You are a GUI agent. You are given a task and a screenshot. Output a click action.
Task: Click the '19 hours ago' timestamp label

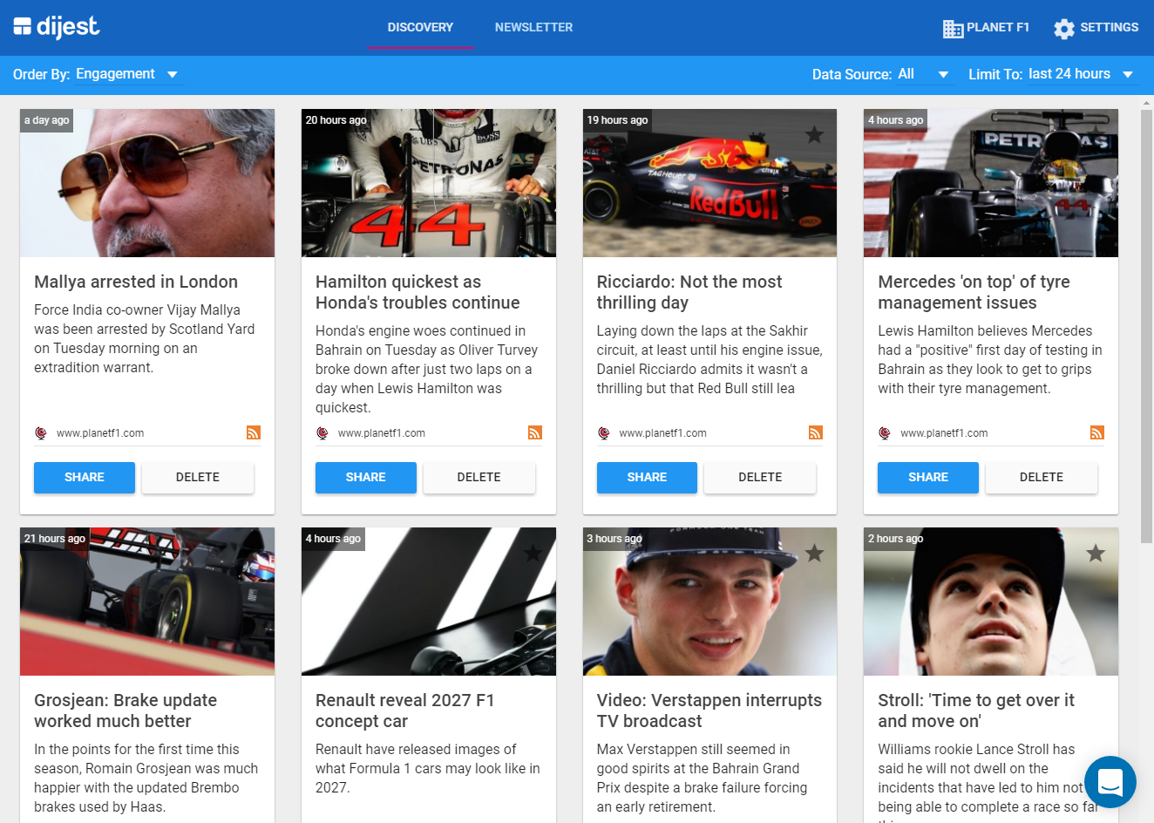tap(617, 120)
